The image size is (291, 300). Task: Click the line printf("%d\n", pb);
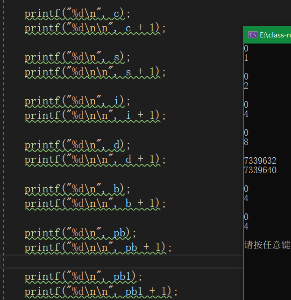(80, 233)
